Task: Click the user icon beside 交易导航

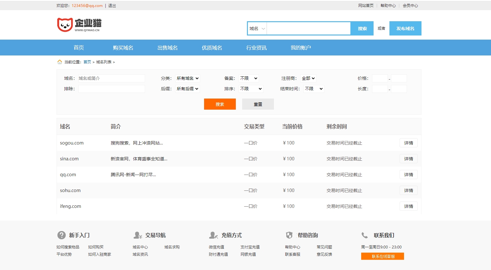Action: (x=138, y=235)
